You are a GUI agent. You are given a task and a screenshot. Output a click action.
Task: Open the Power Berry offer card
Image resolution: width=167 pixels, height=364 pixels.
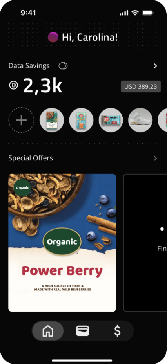click(62, 243)
